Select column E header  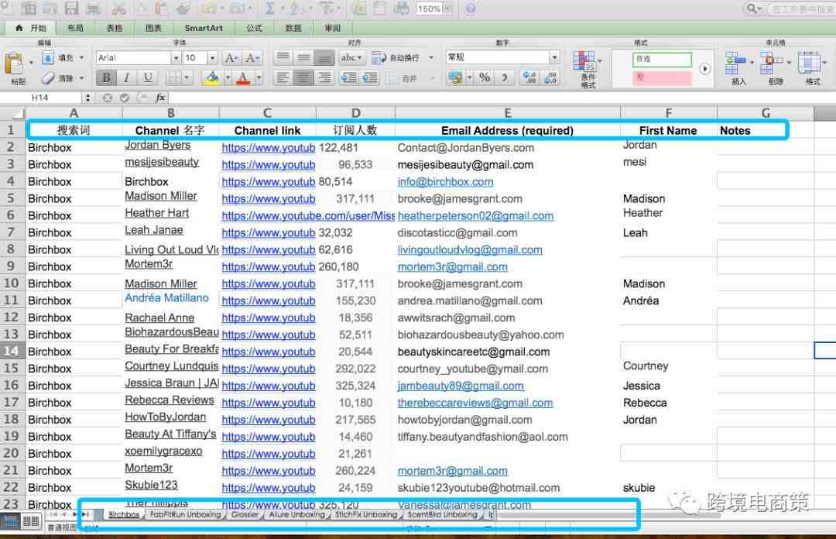pos(508,112)
